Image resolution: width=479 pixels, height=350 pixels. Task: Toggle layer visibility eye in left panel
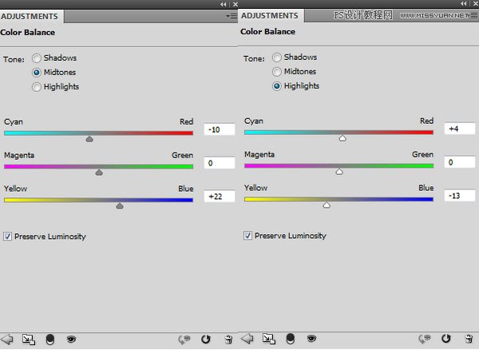71,339
